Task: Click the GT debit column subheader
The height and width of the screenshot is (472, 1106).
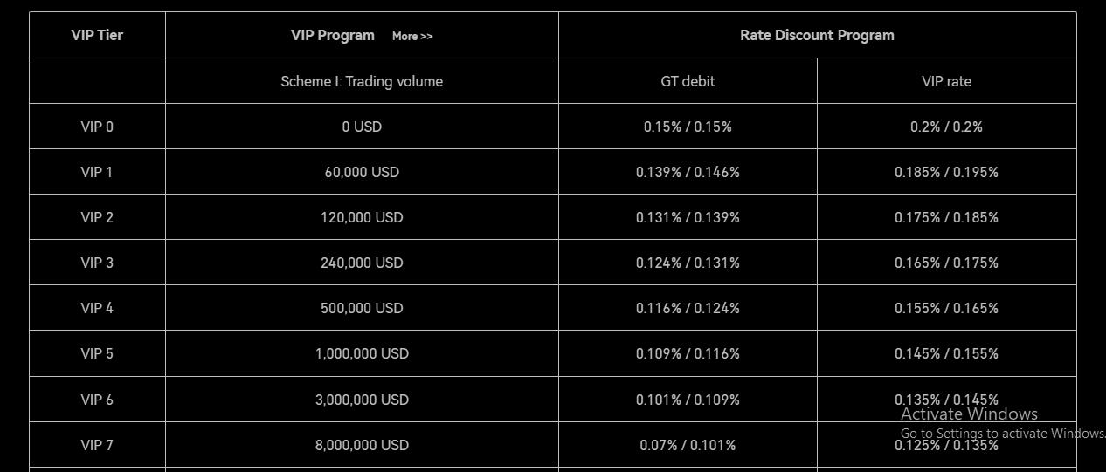Action: pos(688,81)
